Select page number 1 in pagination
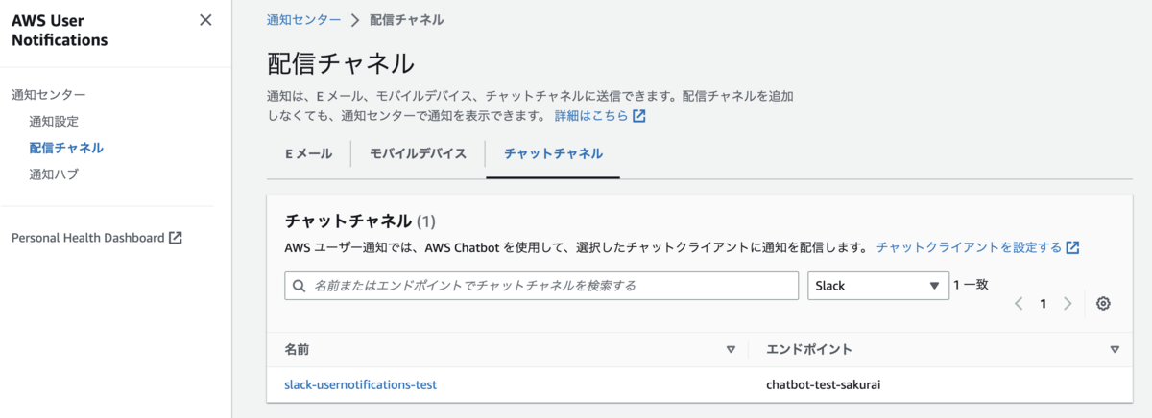 [x=1044, y=304]
